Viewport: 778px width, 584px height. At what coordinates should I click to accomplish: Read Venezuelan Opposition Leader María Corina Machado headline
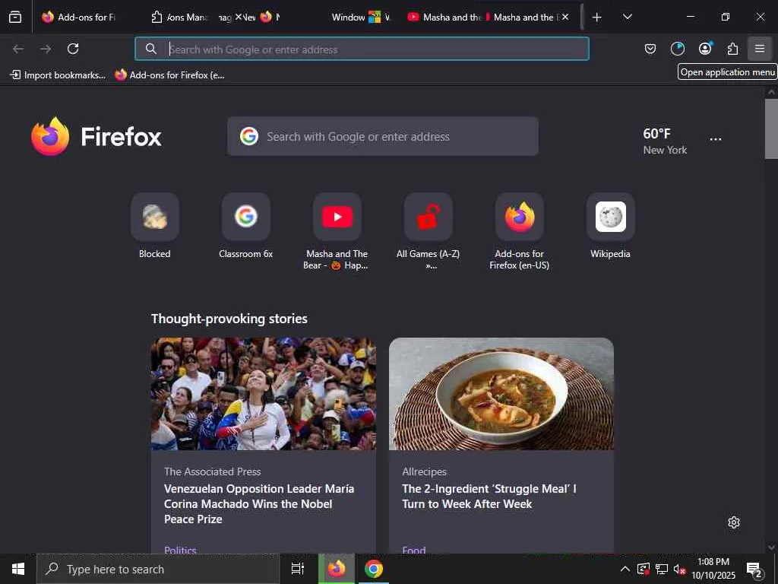259,503
